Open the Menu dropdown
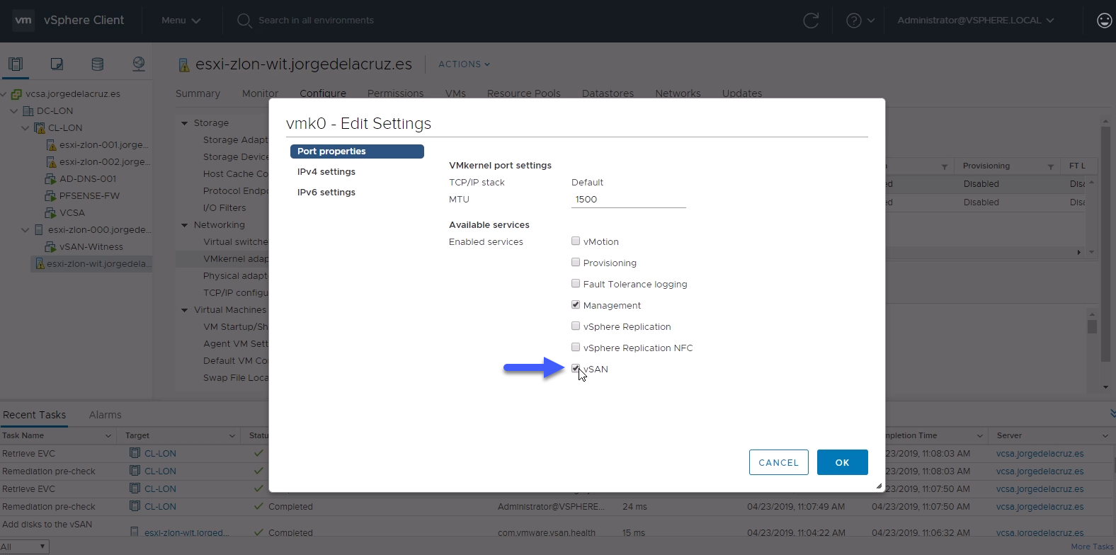1116x555 pixels. click(181, 21)
